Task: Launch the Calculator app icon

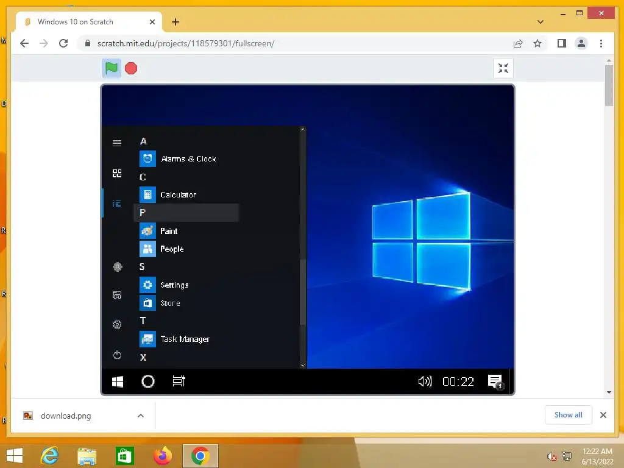Action: (x=147, y=194)
